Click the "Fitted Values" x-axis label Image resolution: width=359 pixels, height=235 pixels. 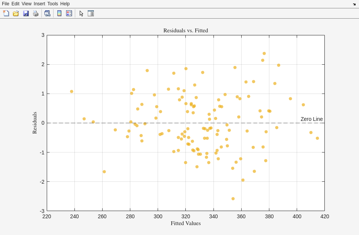click(x=185, y=223)
